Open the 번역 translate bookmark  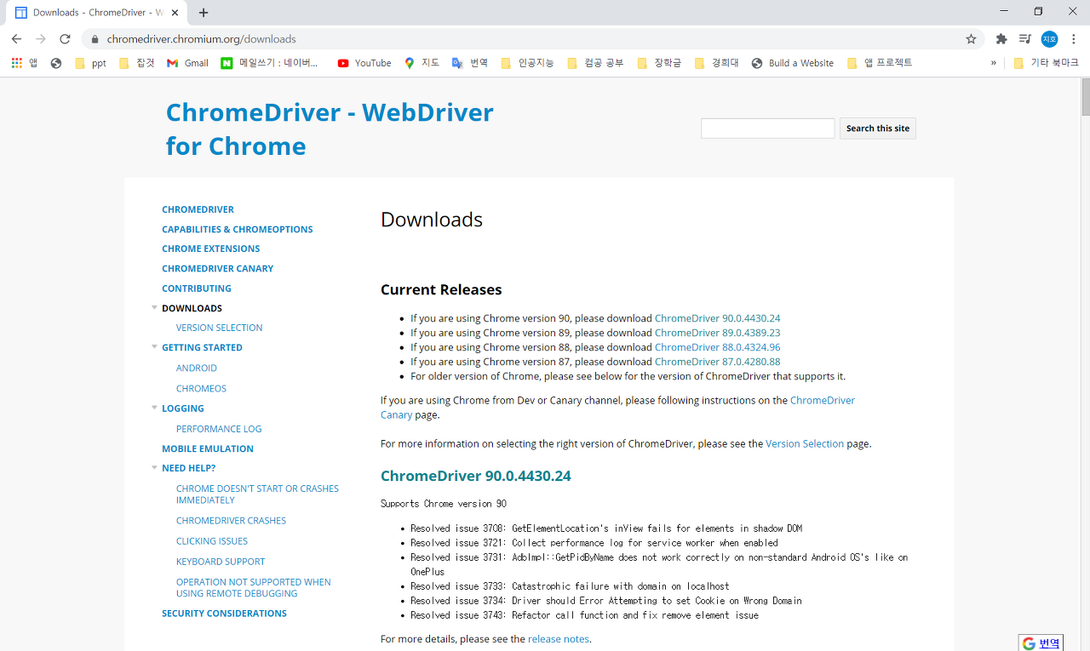[x=470, y=63]
